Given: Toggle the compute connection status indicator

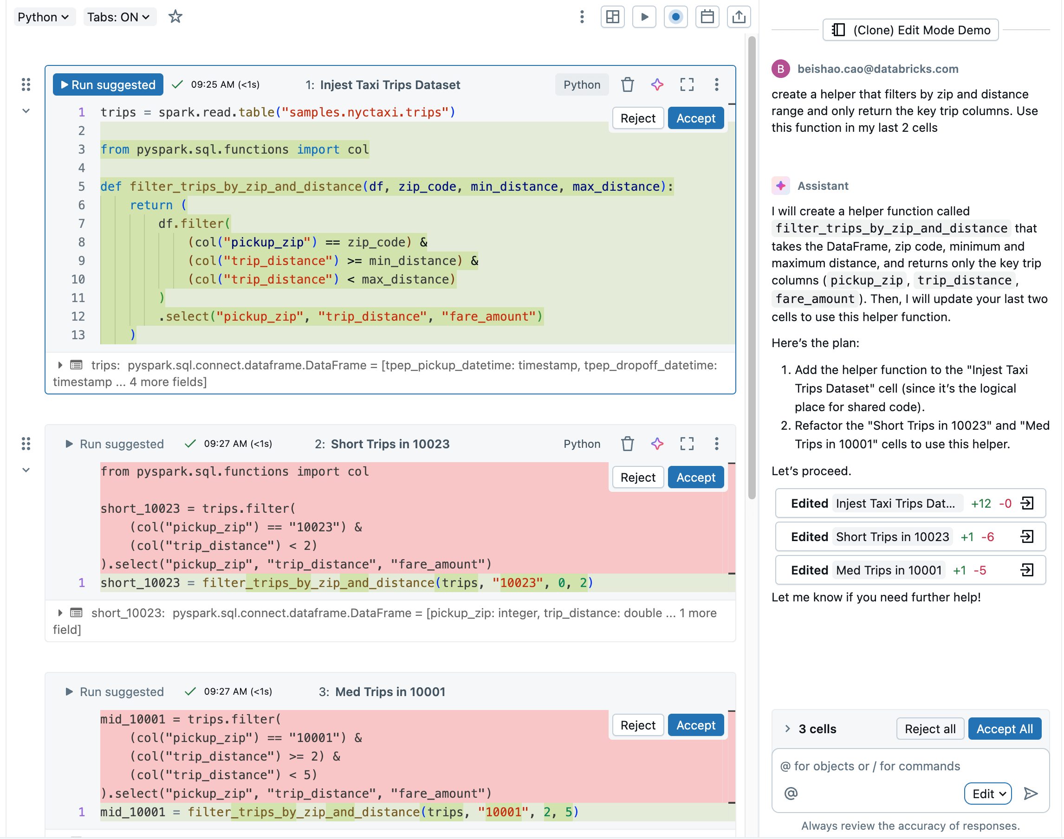Looking at the screenshot, I should point(675,17).
